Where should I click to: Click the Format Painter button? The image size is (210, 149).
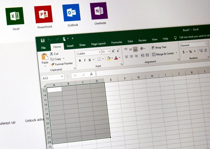coord(62,64)
